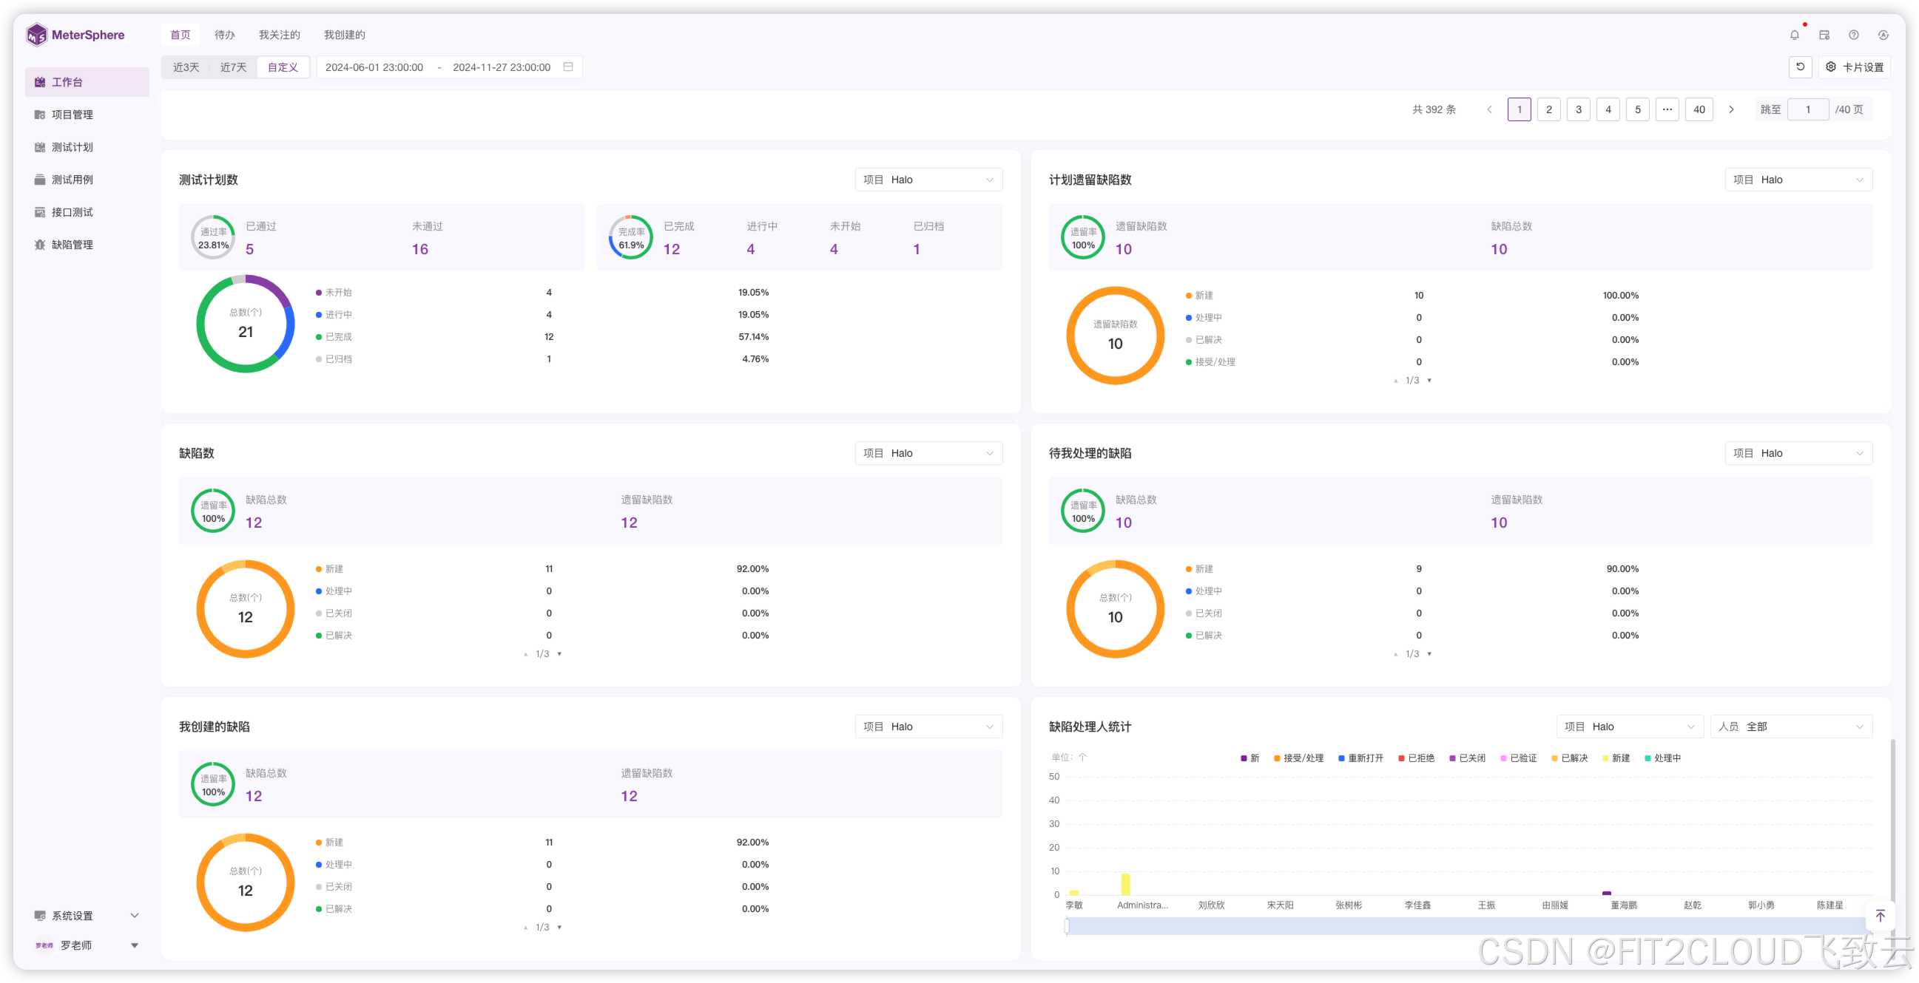Click the next legend page arrow in 我创建的缺陷 card
The width and height of the screenshot is (1919, 983).
click(x=559, y=927)
